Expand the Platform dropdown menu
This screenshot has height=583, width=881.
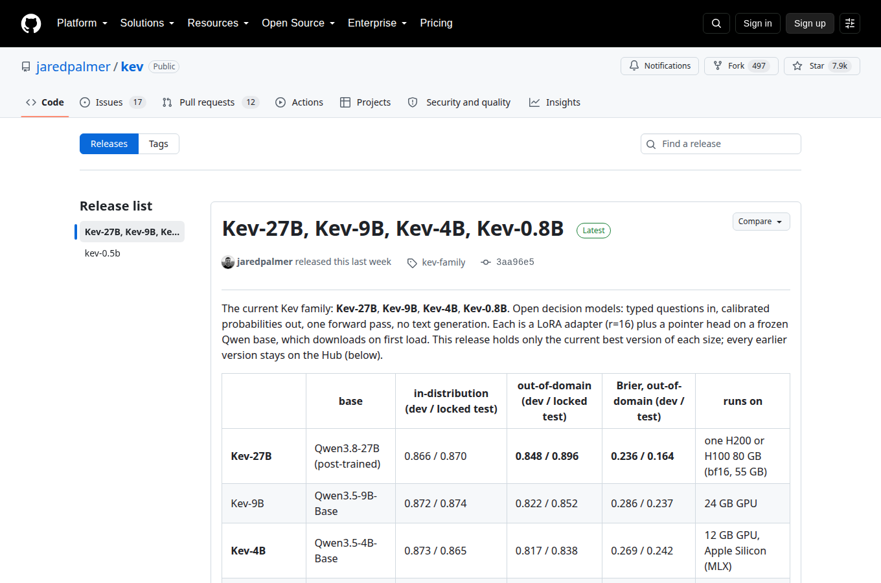(82, 23)
